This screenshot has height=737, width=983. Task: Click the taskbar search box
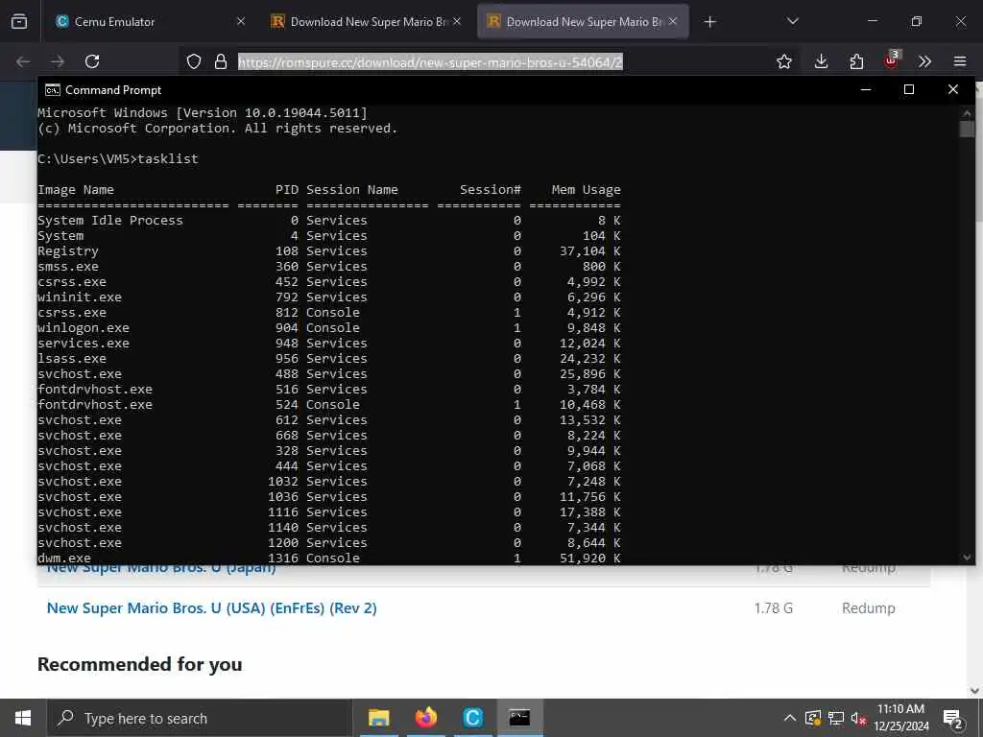point(200,718)
